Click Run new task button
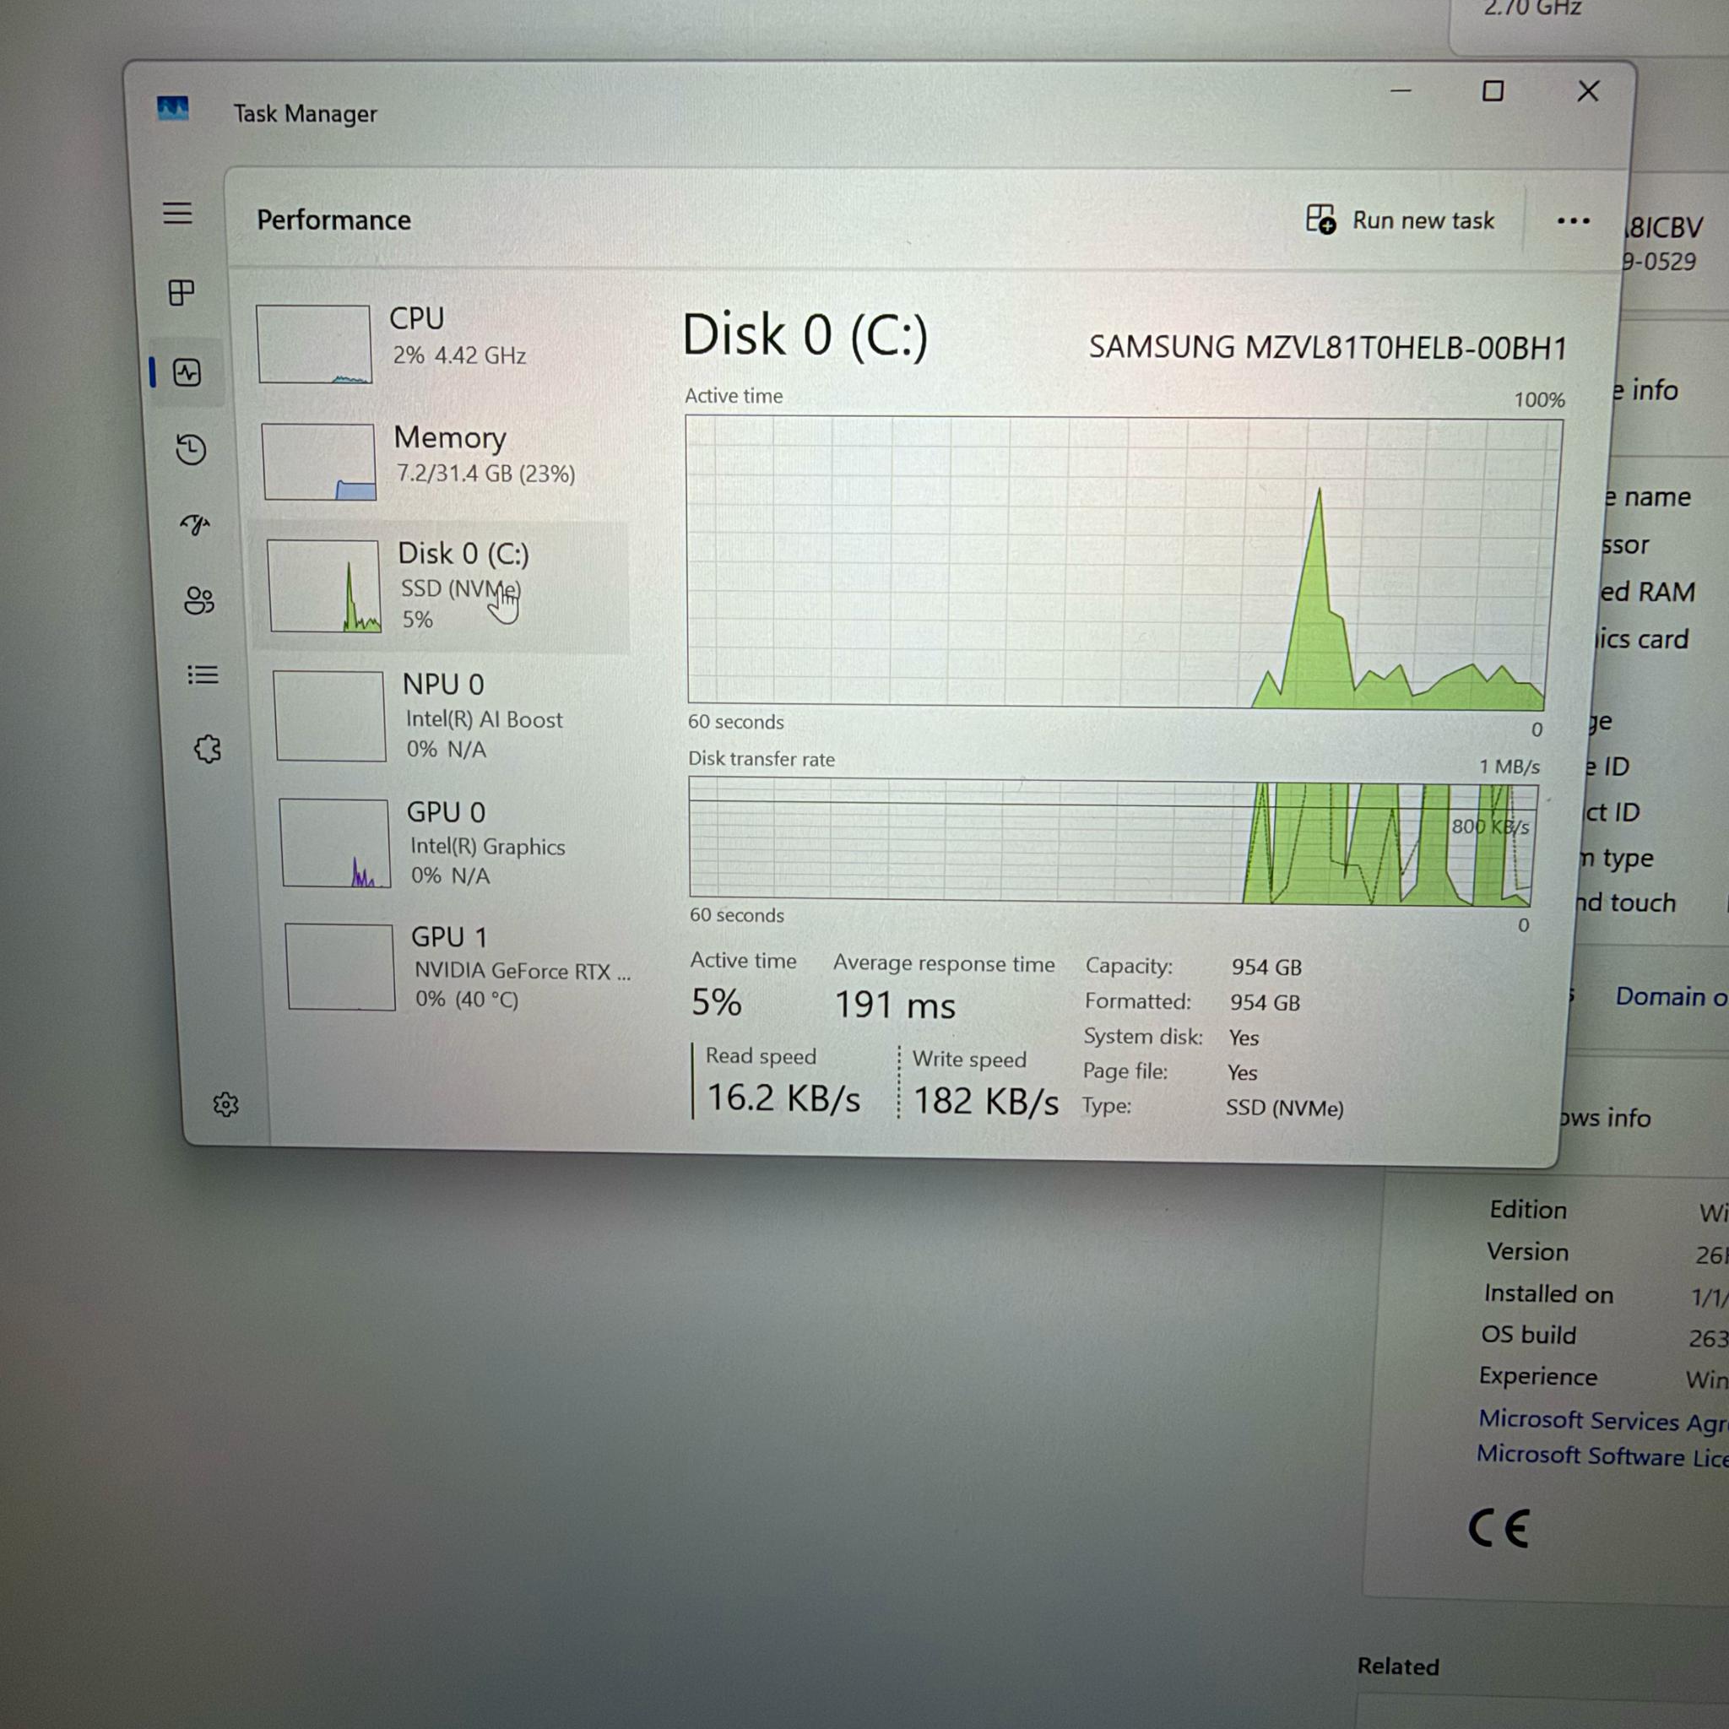This screenshot has height=1729, width=1729. pyautogui.click(x=1401, y=220)
